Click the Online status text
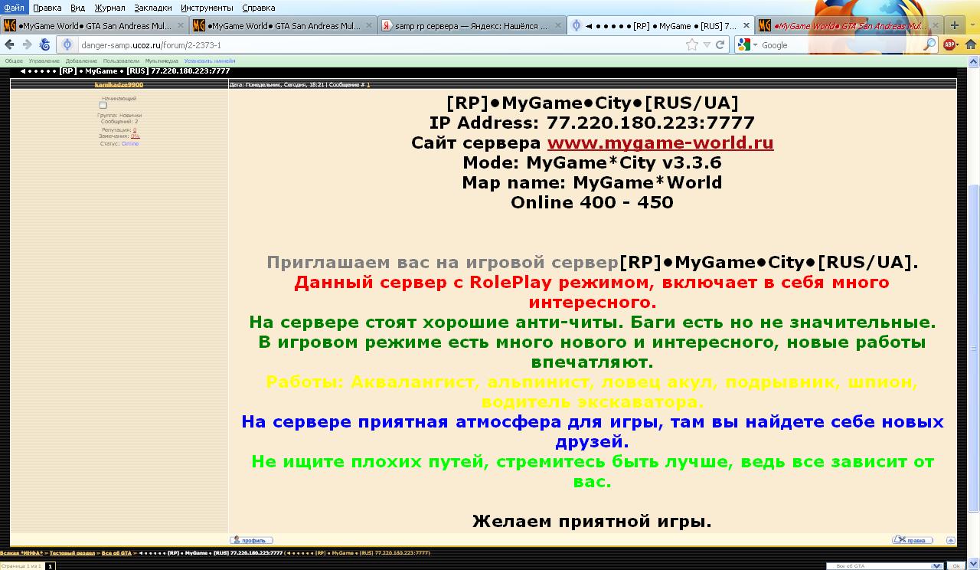 (x=130, y=143)
